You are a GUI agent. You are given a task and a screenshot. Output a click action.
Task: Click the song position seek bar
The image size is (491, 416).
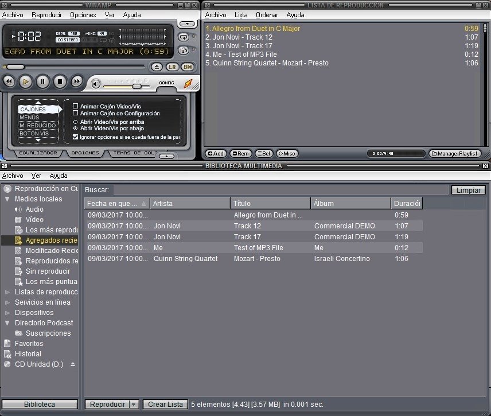tap(74, 67)
